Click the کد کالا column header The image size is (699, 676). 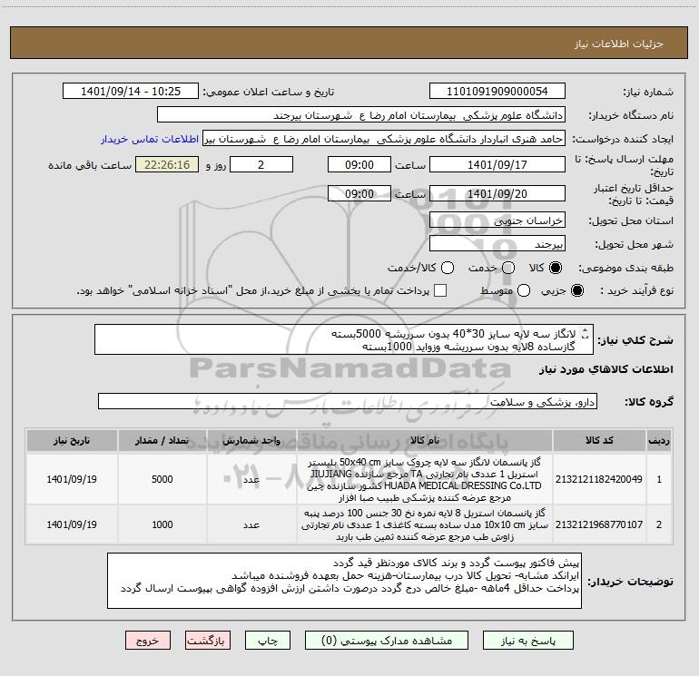pos(599,440)
